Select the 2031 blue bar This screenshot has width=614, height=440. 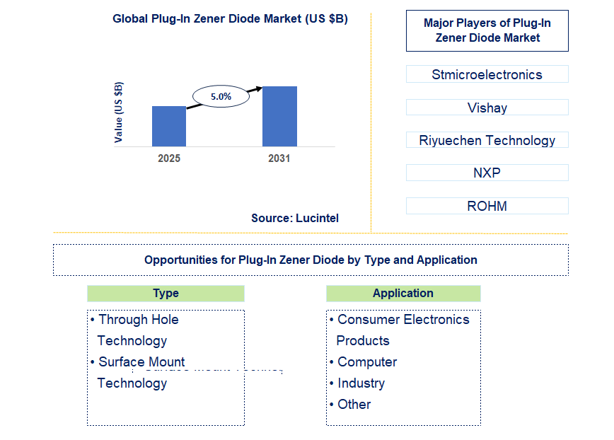[x=279, y=116]
